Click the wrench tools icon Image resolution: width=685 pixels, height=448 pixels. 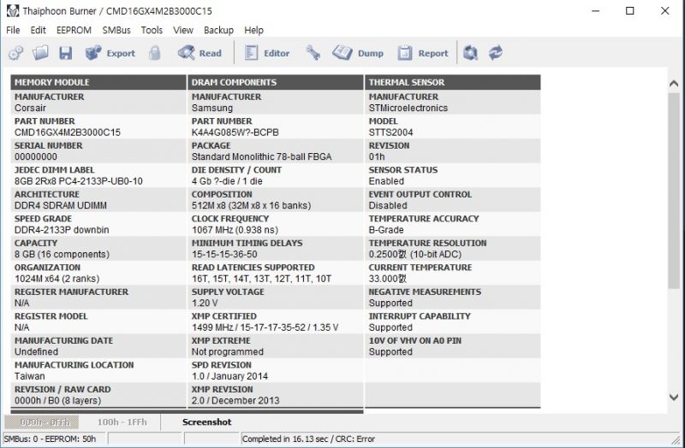(313, 53)
